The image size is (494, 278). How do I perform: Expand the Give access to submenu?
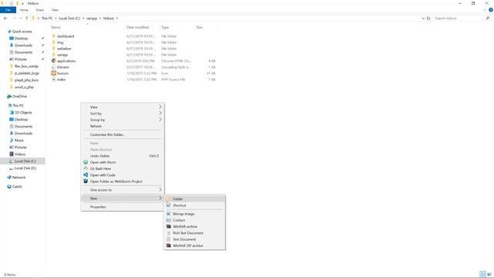tap(123, 190)
